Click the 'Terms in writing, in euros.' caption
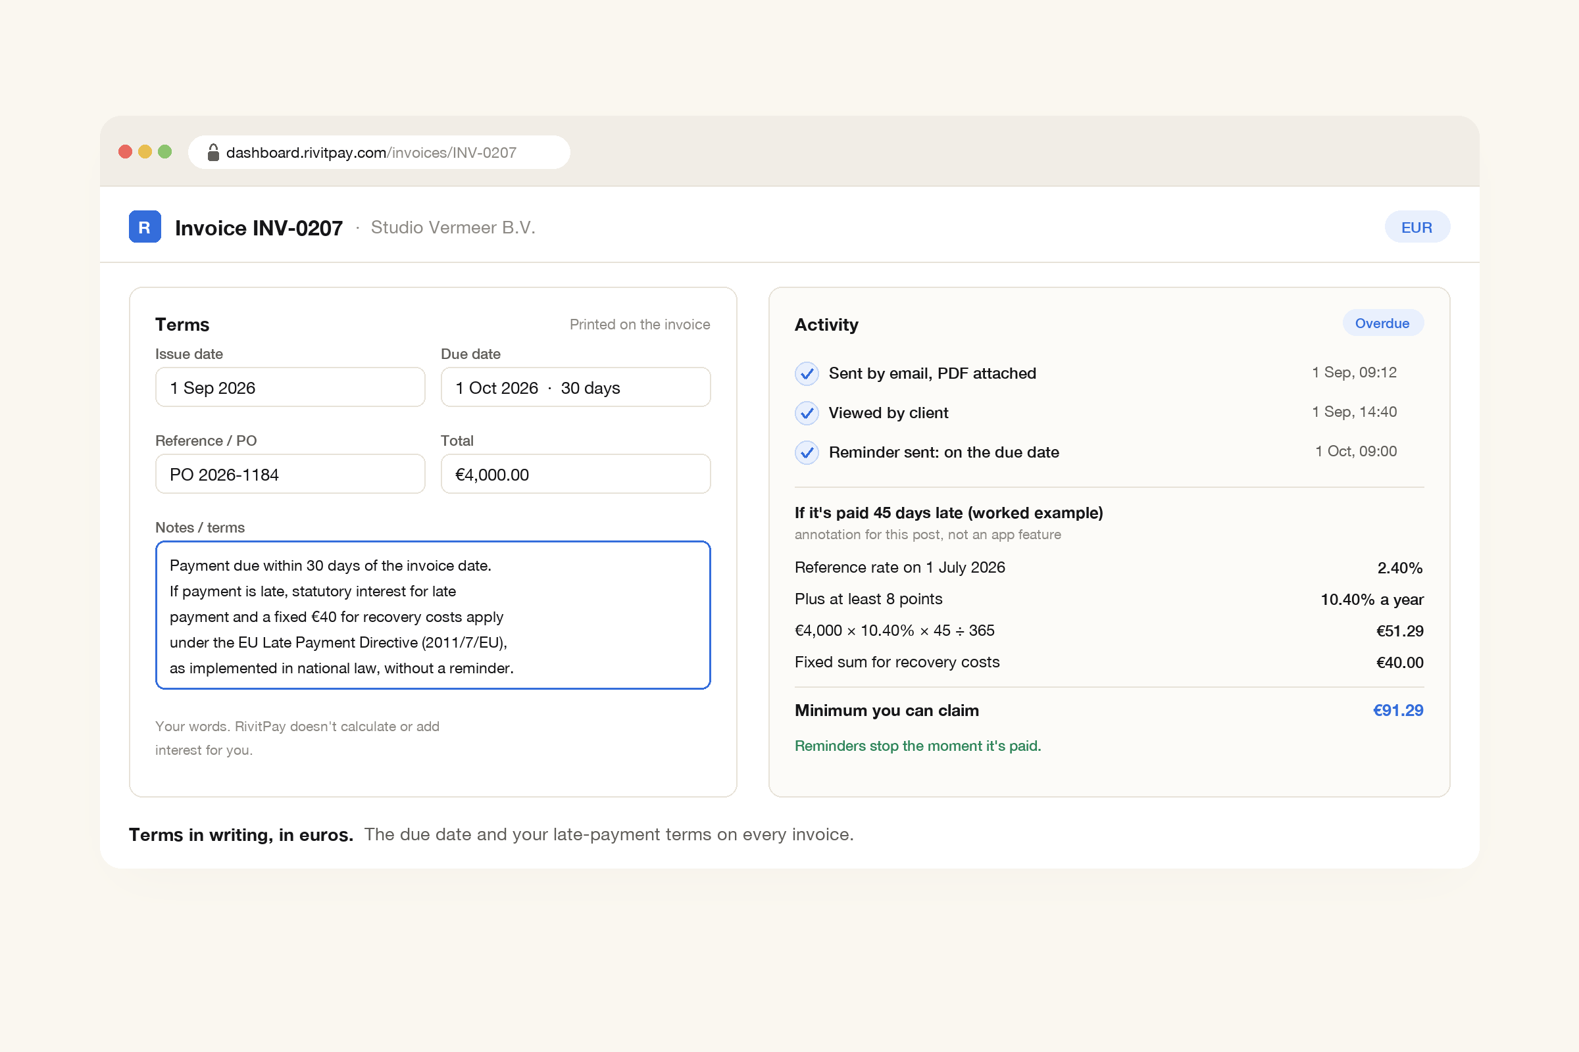 point(241,835)
